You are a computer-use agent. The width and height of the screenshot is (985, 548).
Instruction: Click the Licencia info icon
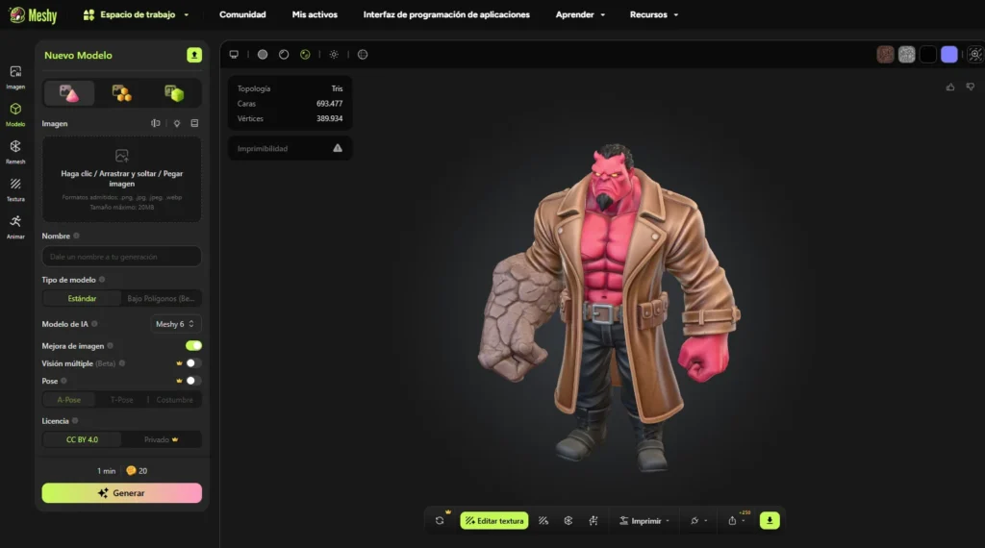pos(75,421)
